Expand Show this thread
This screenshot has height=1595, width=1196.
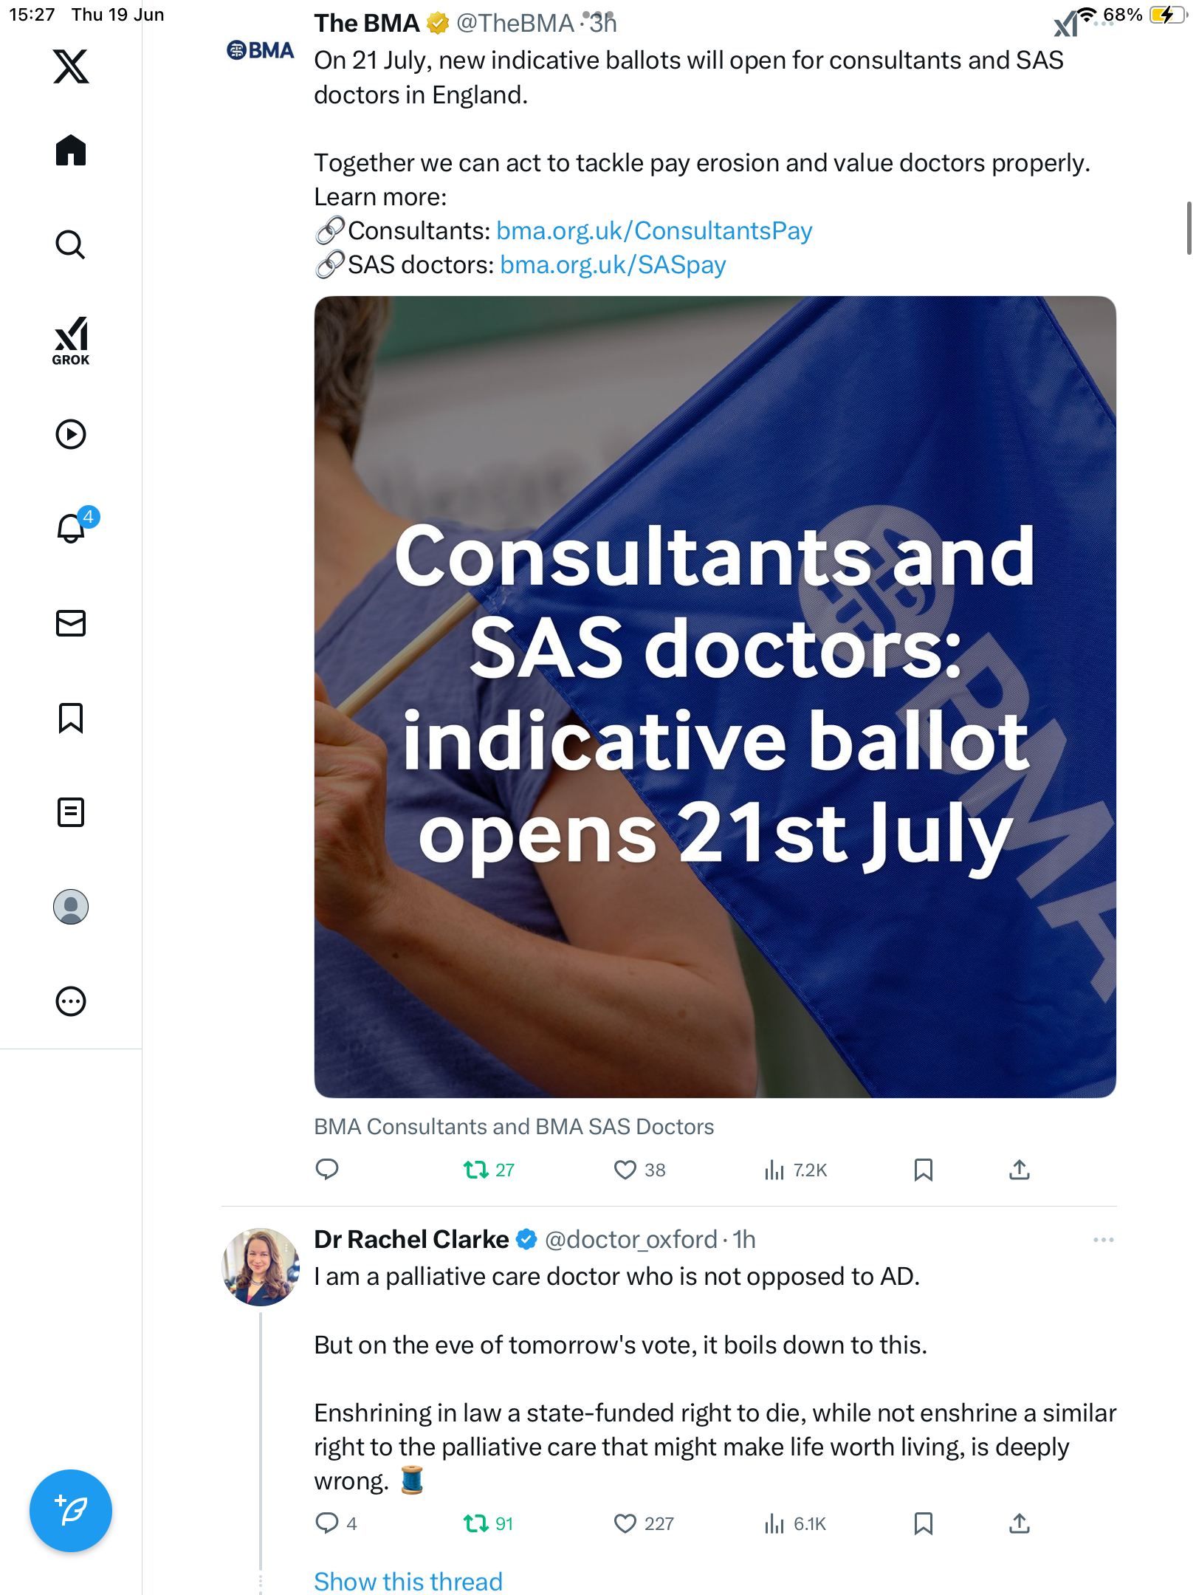[408, 1581]
